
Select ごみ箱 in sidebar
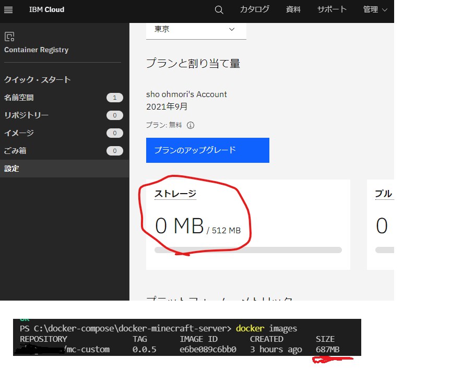click(x=64, y=151)
